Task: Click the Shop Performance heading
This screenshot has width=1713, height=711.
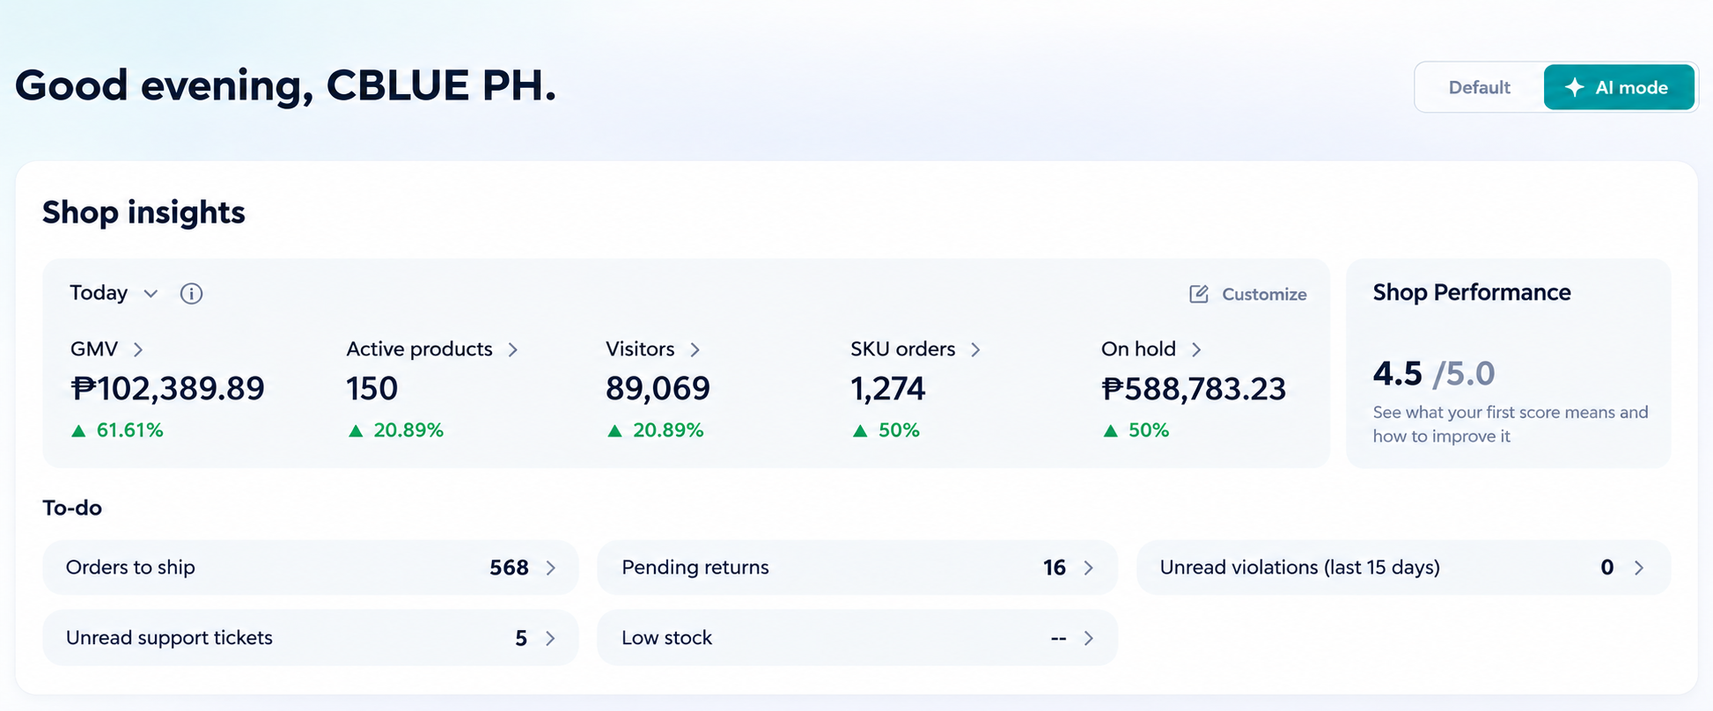Action: (1472, 292)
